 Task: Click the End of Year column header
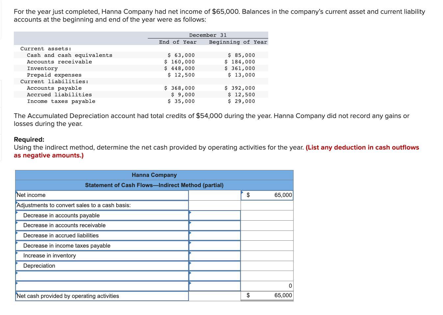tap(178, 42)
